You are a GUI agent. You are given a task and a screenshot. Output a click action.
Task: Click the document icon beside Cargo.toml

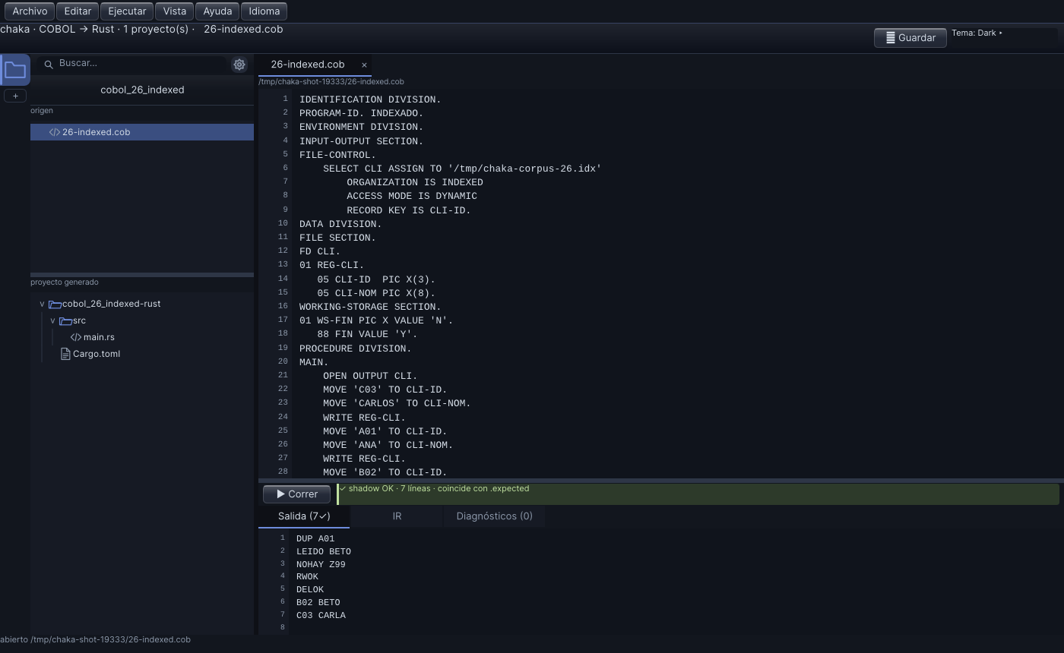click(65, 354)
